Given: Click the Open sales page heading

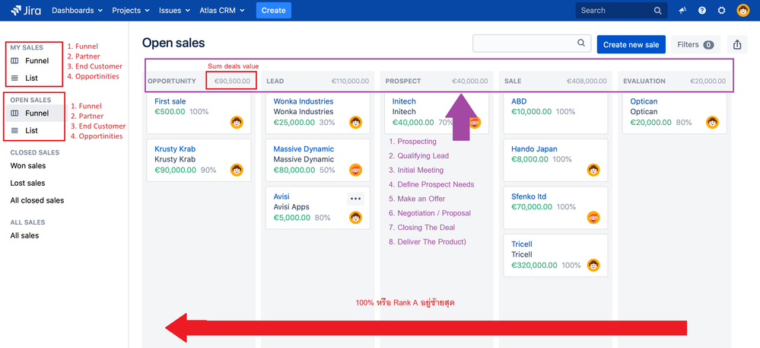Looking at the screenshot, I should tap(173, 43).
